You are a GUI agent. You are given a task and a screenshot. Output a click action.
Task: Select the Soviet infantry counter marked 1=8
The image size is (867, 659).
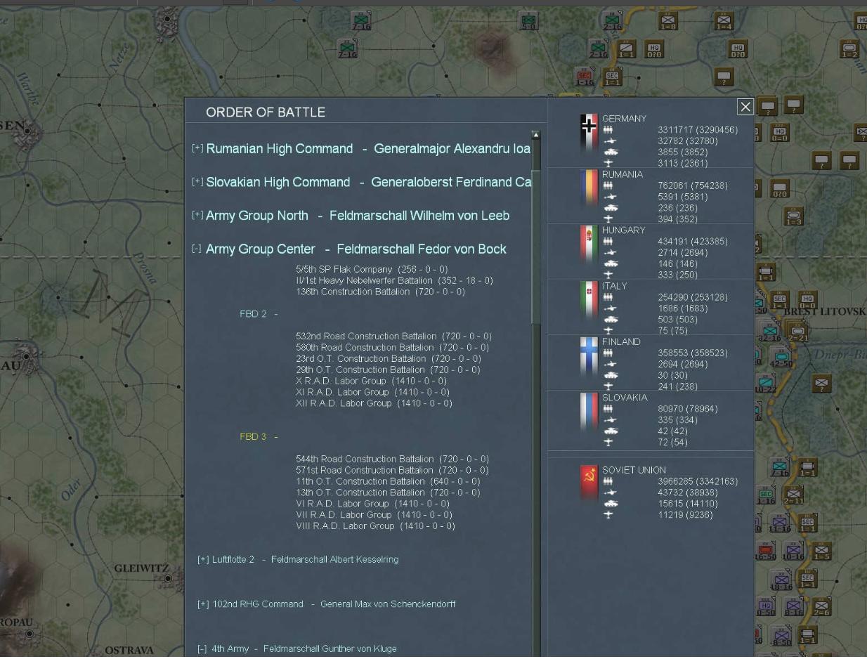pos(667,21)
